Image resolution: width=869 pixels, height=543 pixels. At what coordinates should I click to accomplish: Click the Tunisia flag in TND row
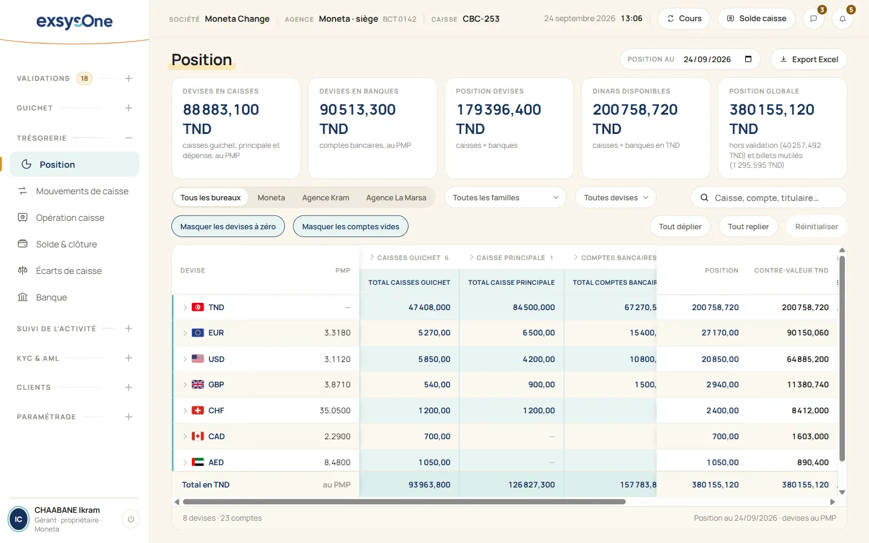197,307
